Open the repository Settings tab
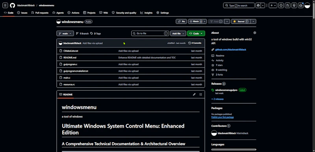 163,13
